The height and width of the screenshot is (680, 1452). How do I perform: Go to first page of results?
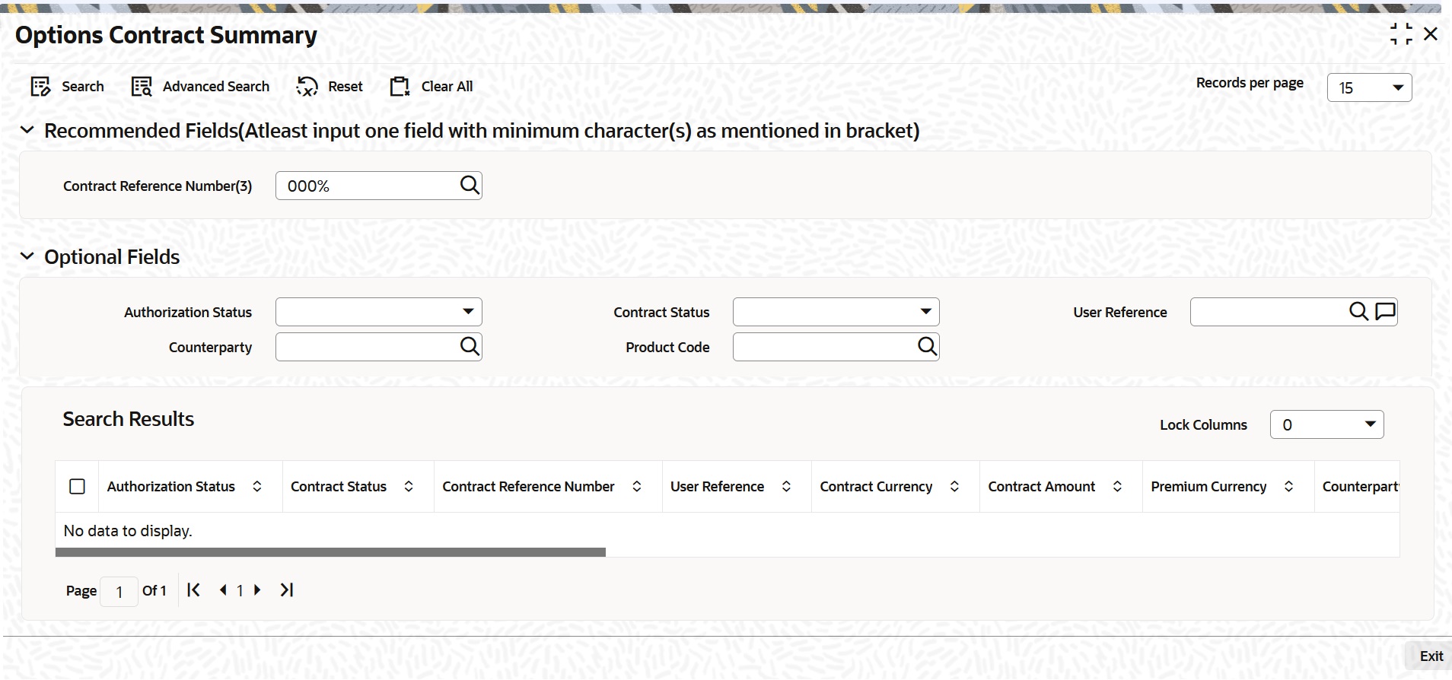click(x=193, y=589)
